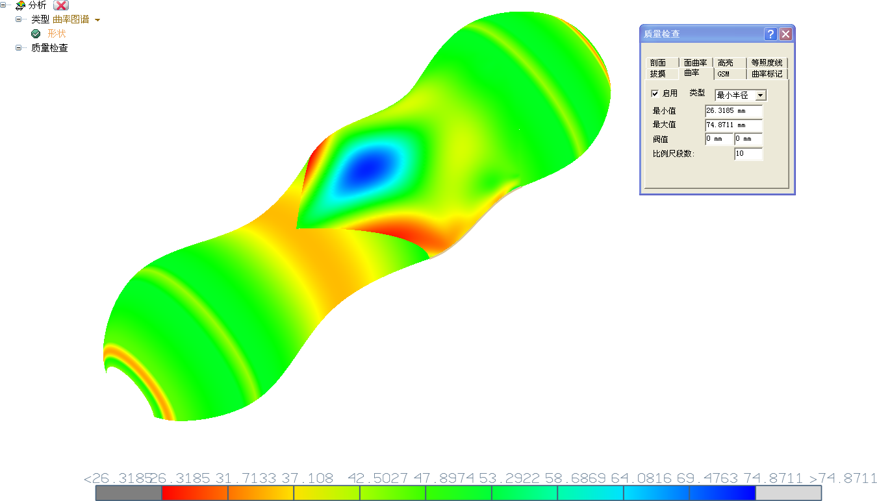The height and width of the screenshot is (501, 877).
Task: Open the GSM tab
Action: pos(723,75)
